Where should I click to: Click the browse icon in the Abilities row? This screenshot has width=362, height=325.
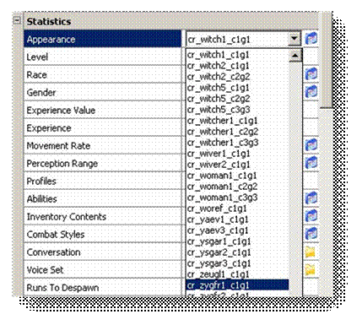click(311, 198)
